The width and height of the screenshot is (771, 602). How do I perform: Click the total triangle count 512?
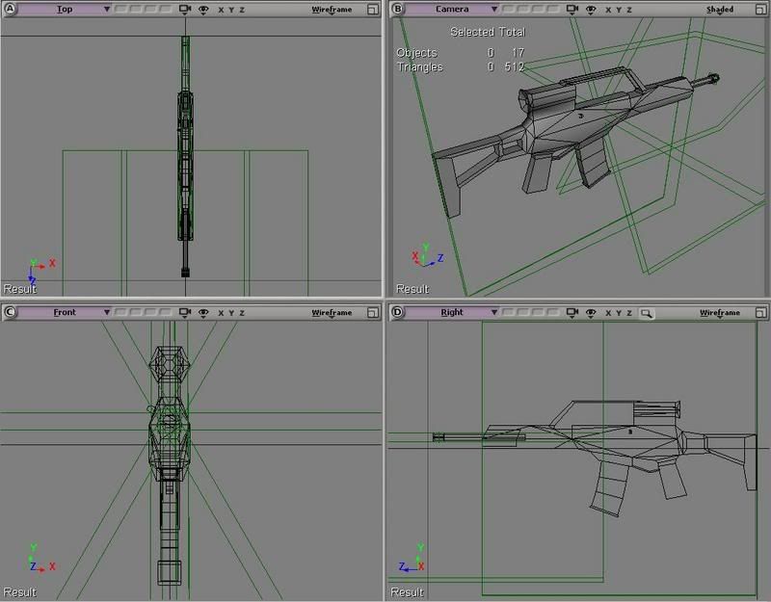[x=515, y=66]
